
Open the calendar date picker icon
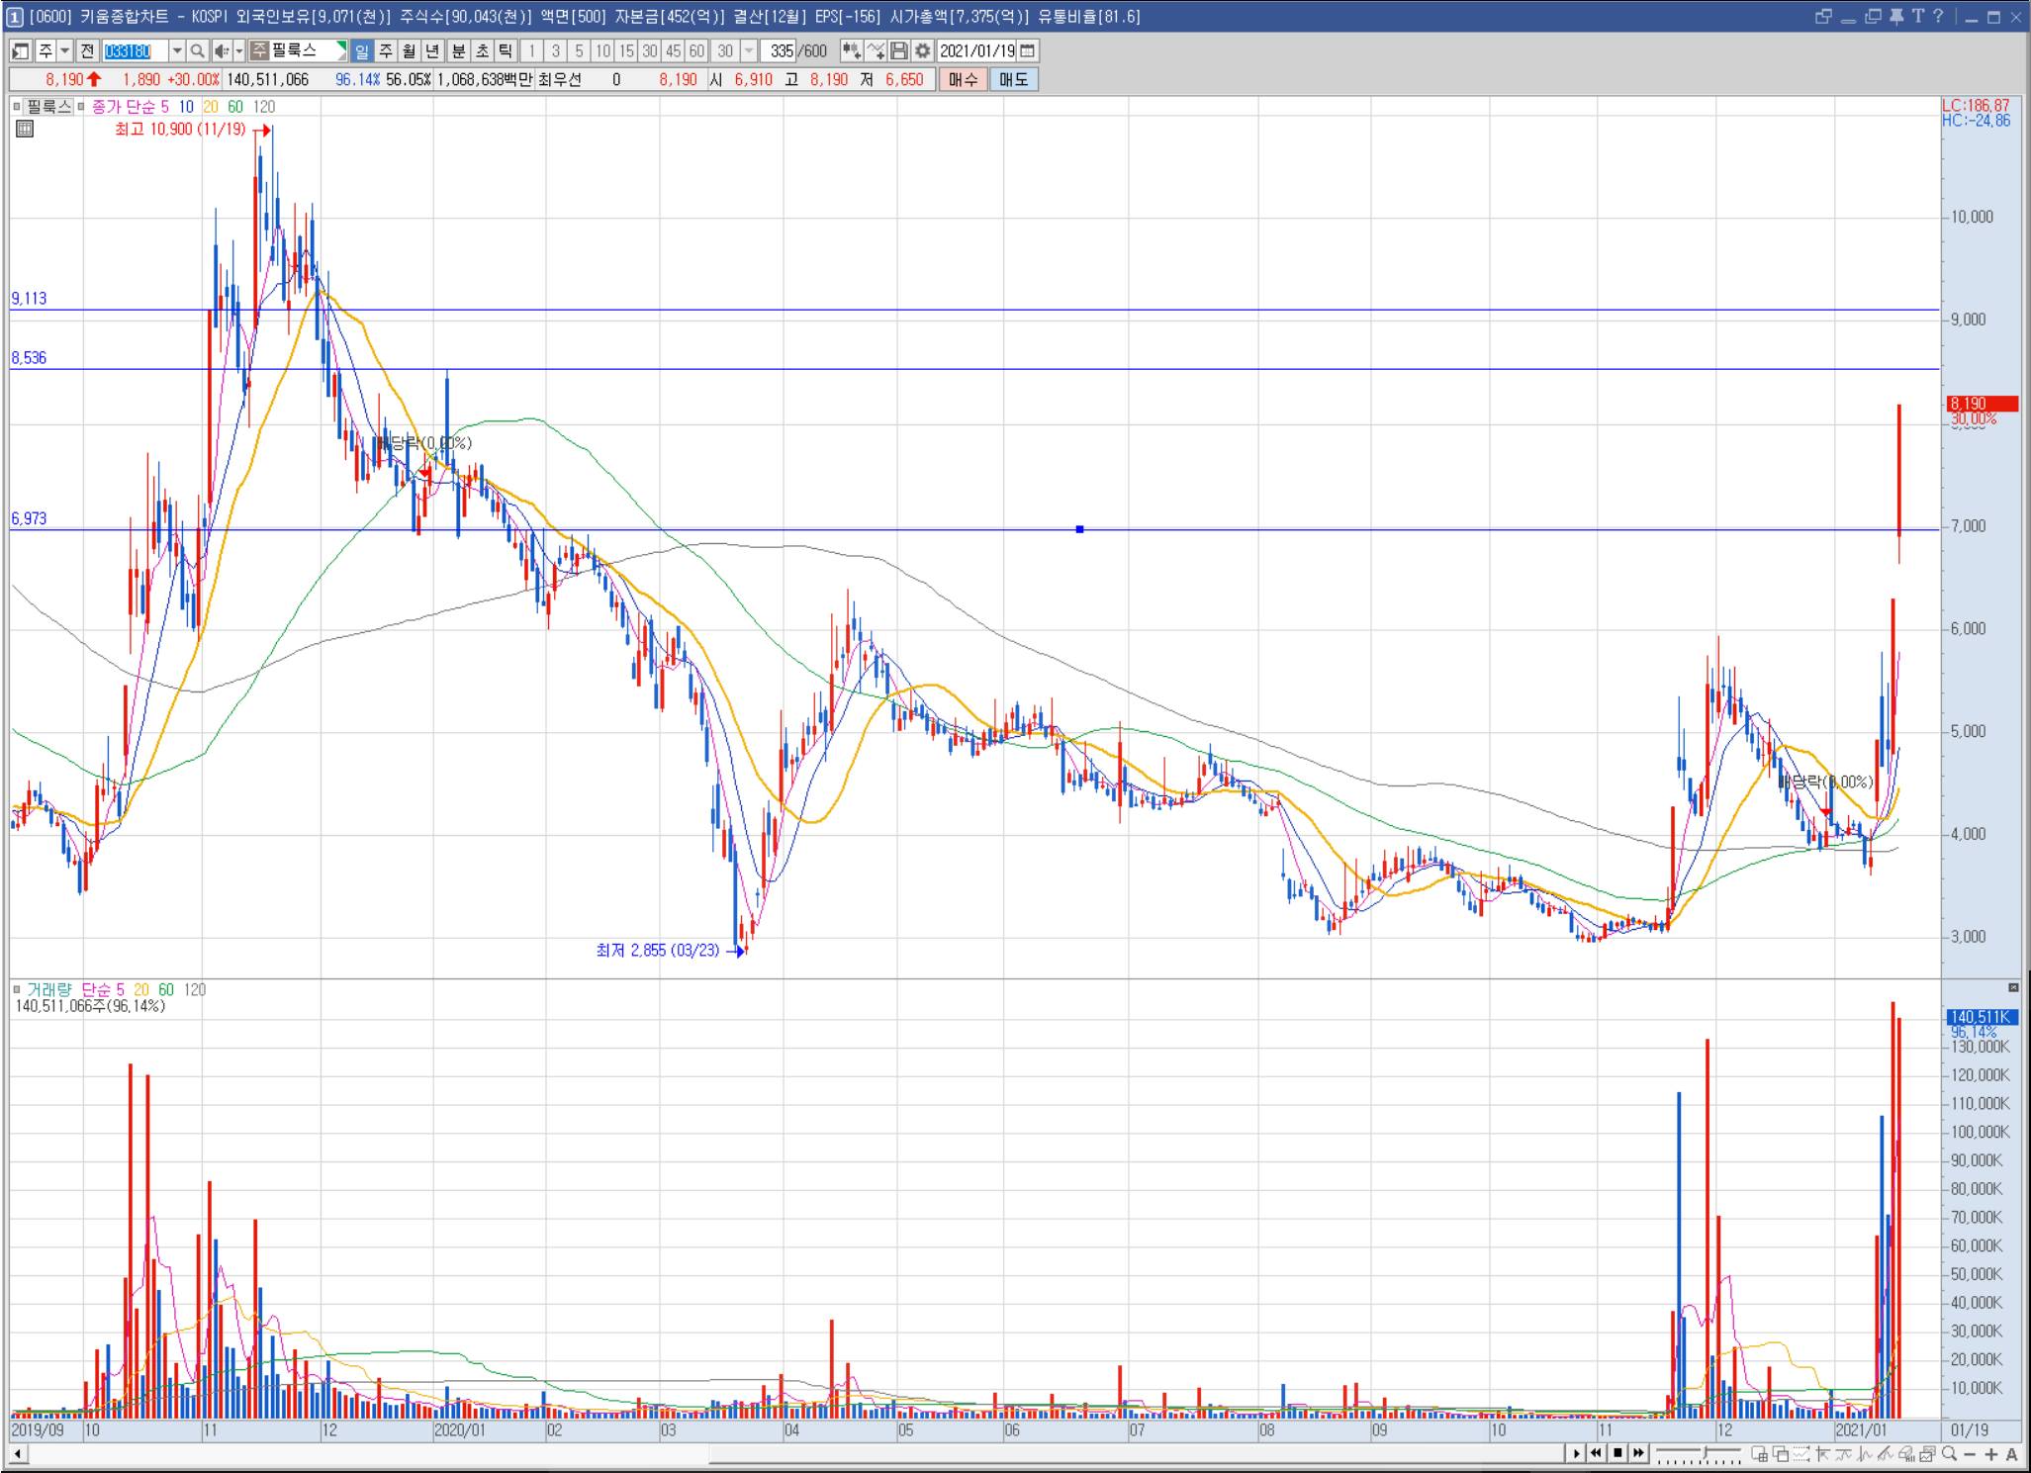[x=1028, y=50]
